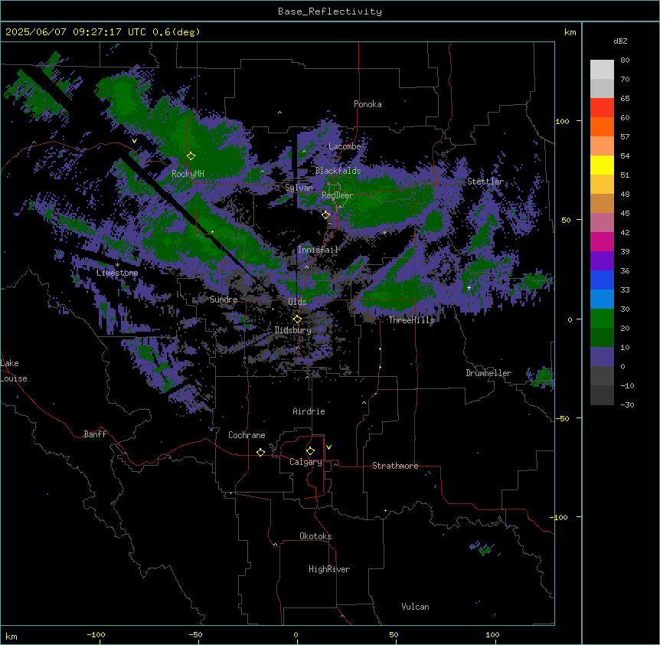Click the Ponoka city label

pyautogui.click(x=368, y=104)
